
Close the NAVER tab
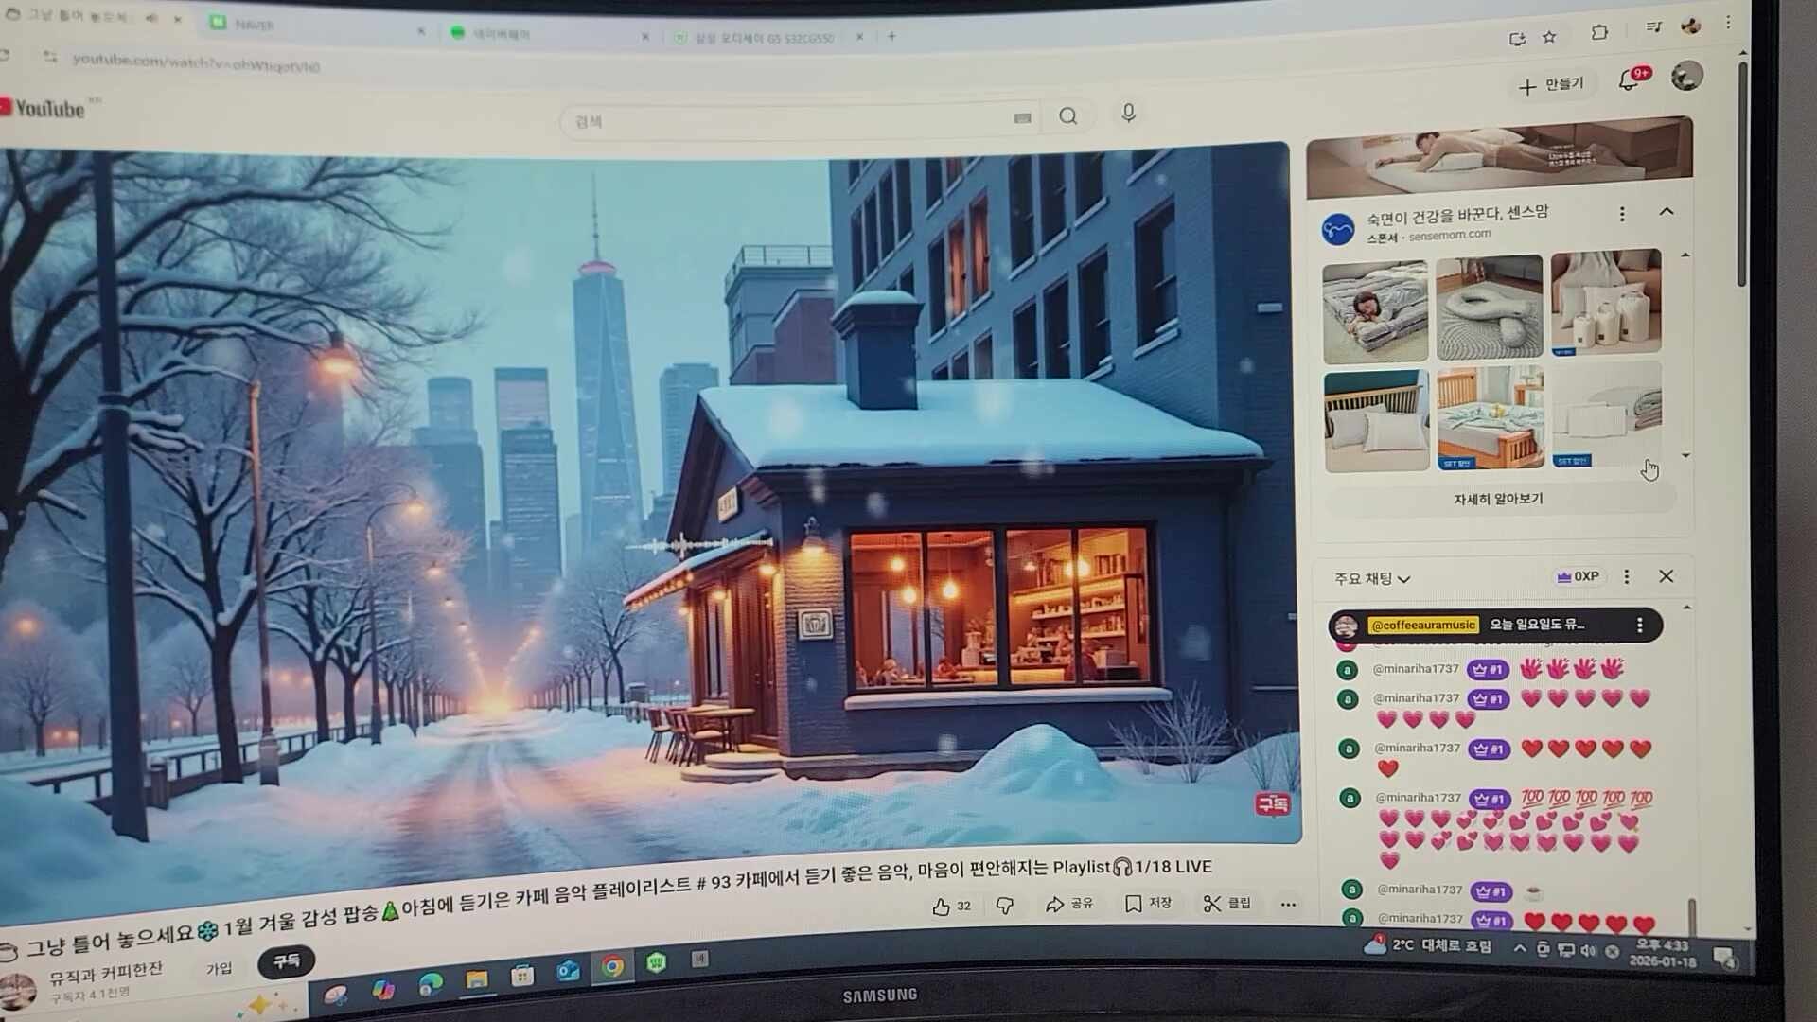421,31
